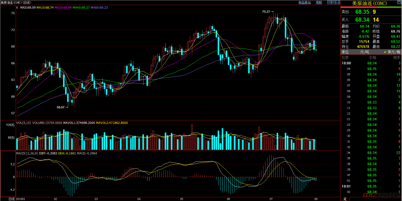This screenshot has height=201, width=402.
Task: Open the 周期 period link
Action: point(319,3)
